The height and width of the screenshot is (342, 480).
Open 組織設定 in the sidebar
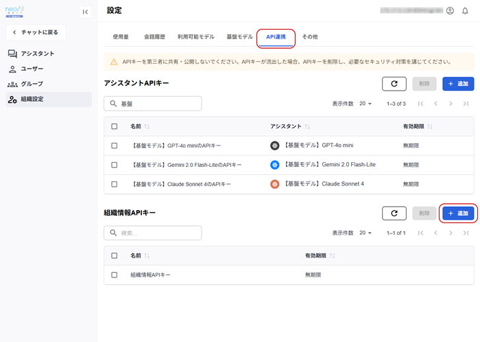(49, 100)
